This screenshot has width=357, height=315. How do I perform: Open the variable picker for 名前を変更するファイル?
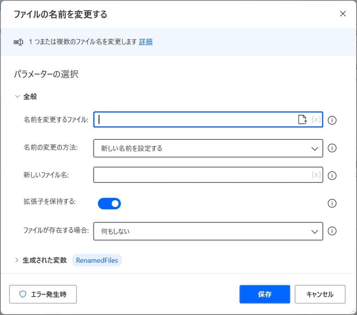tap(316, 120)
